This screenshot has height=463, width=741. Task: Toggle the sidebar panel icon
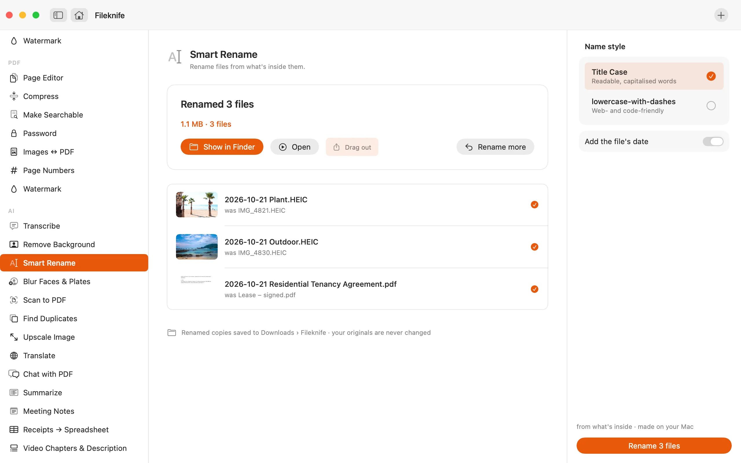[58, 15]
